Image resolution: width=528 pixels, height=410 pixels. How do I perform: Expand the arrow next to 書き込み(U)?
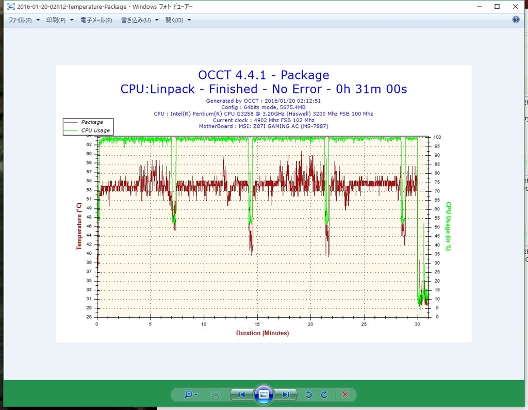point(157,20)
